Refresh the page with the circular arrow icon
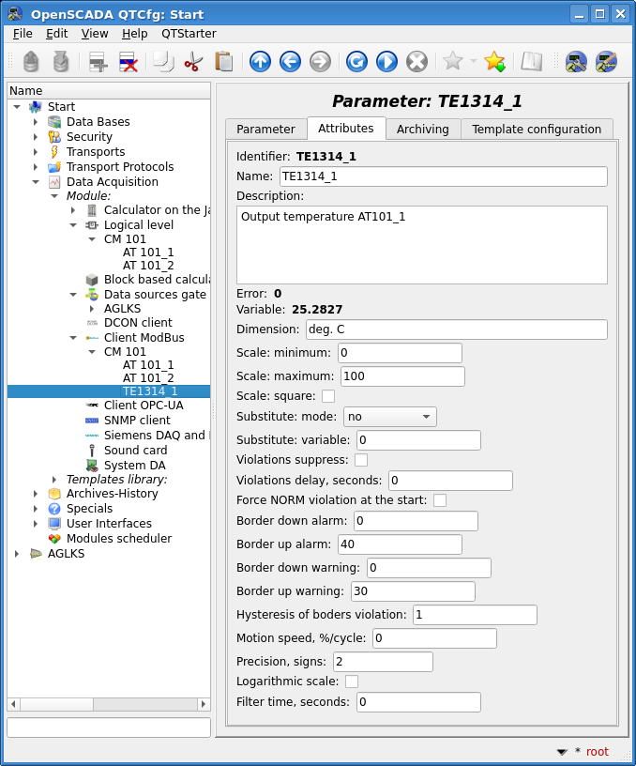 [x=356, y=62]
